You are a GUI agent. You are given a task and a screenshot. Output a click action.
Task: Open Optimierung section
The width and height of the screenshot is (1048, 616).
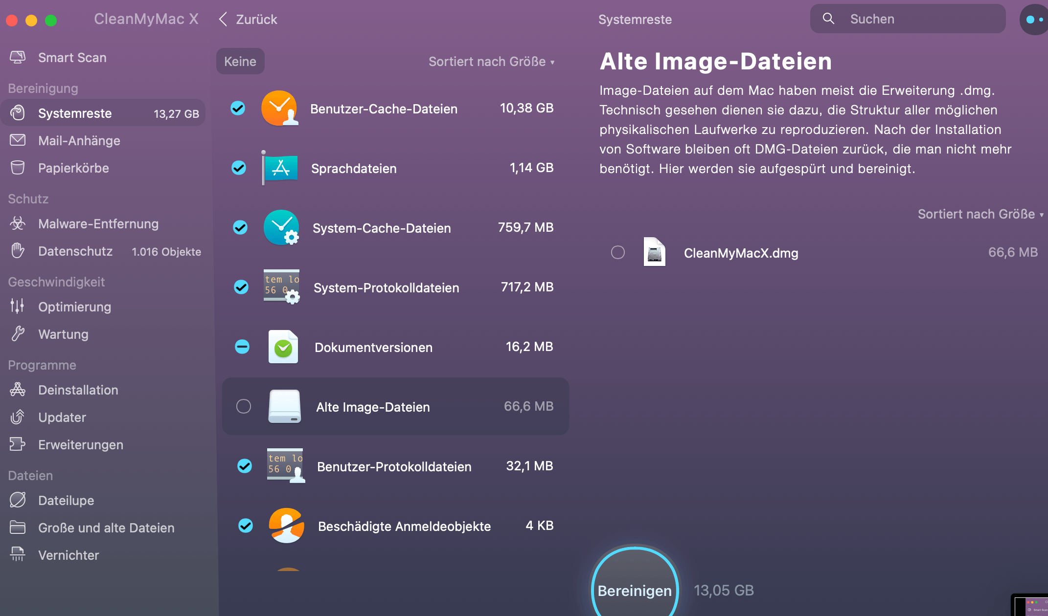[x=103, y=307]
